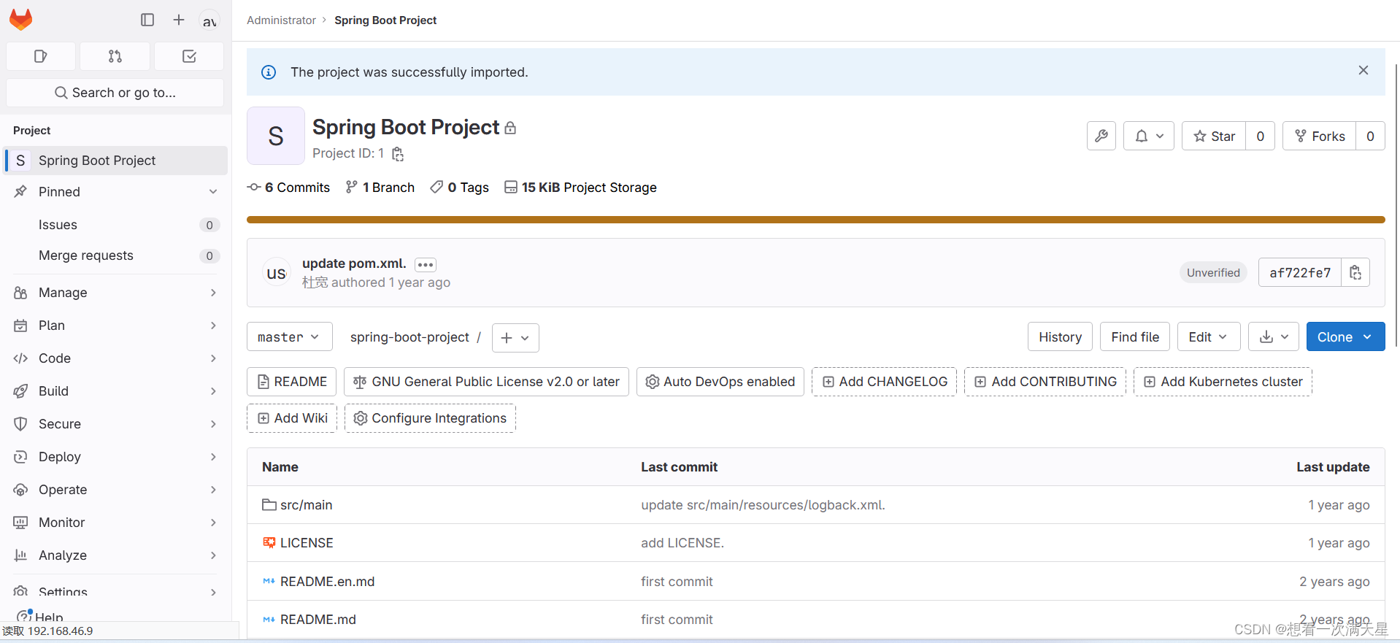The image size is (1400, 643).
Task: Click the Search or go to field
Action: point(115,93)
